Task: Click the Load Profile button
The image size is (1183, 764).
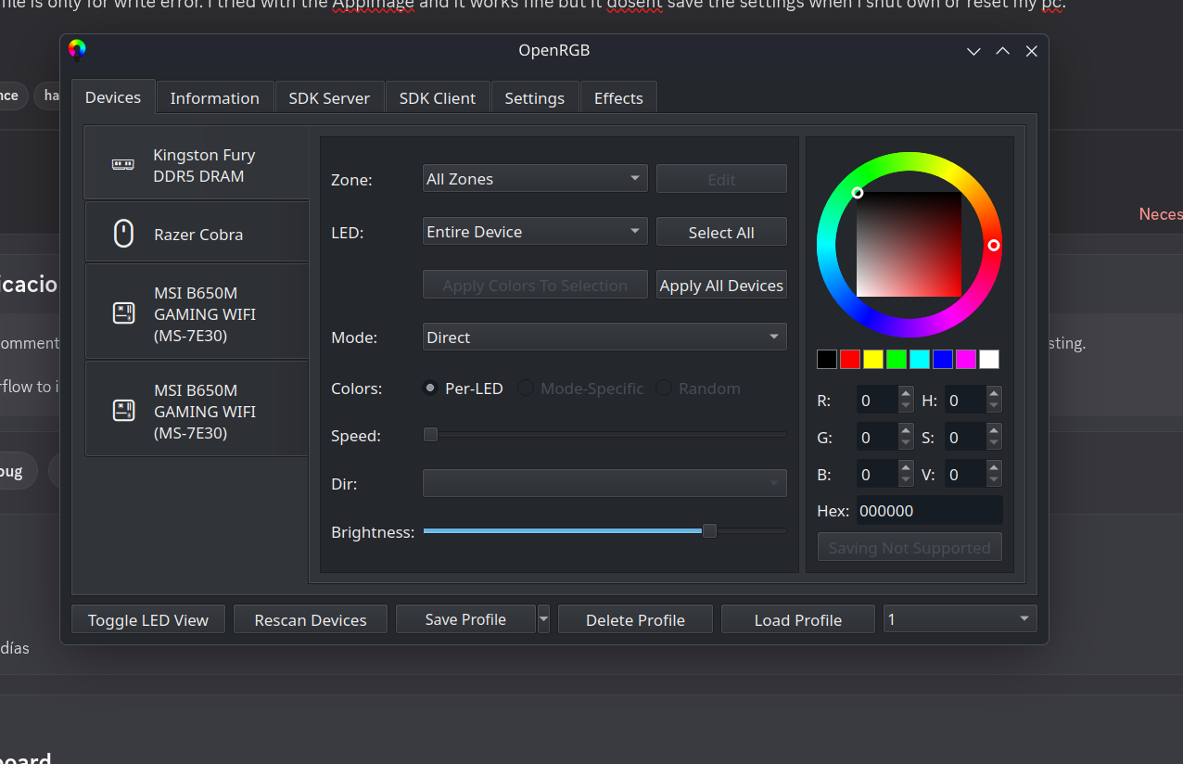Action: [x=798, y=620]
